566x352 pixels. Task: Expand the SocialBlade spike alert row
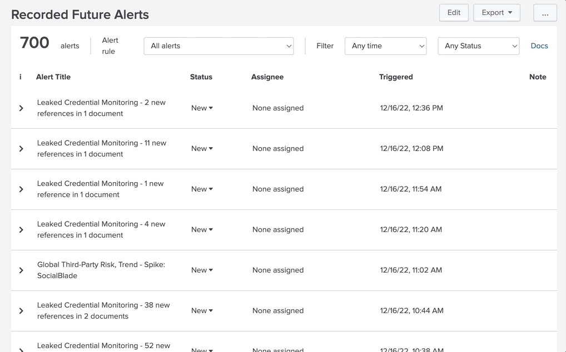tap(21, 270)
